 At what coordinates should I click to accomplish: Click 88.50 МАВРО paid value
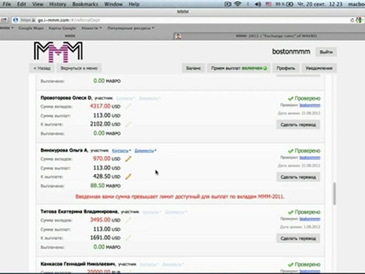click(105, 186)
